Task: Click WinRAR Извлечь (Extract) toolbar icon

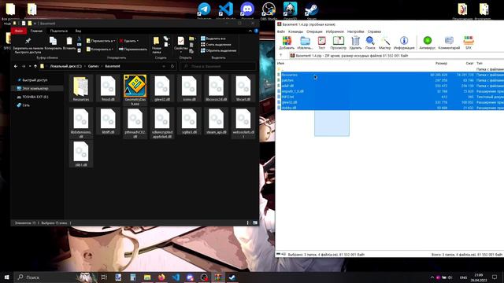Action: click(305, 42)
